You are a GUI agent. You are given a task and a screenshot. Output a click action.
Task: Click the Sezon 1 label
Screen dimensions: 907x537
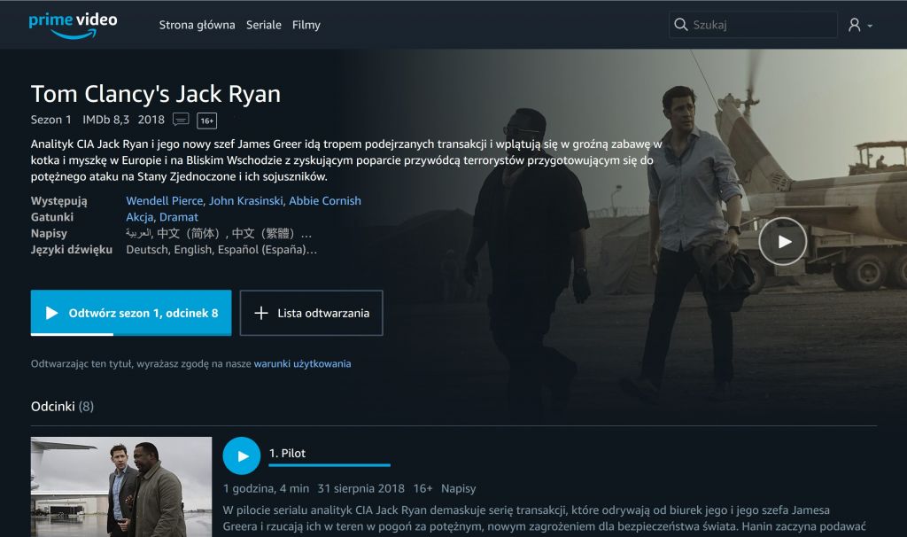50,120
